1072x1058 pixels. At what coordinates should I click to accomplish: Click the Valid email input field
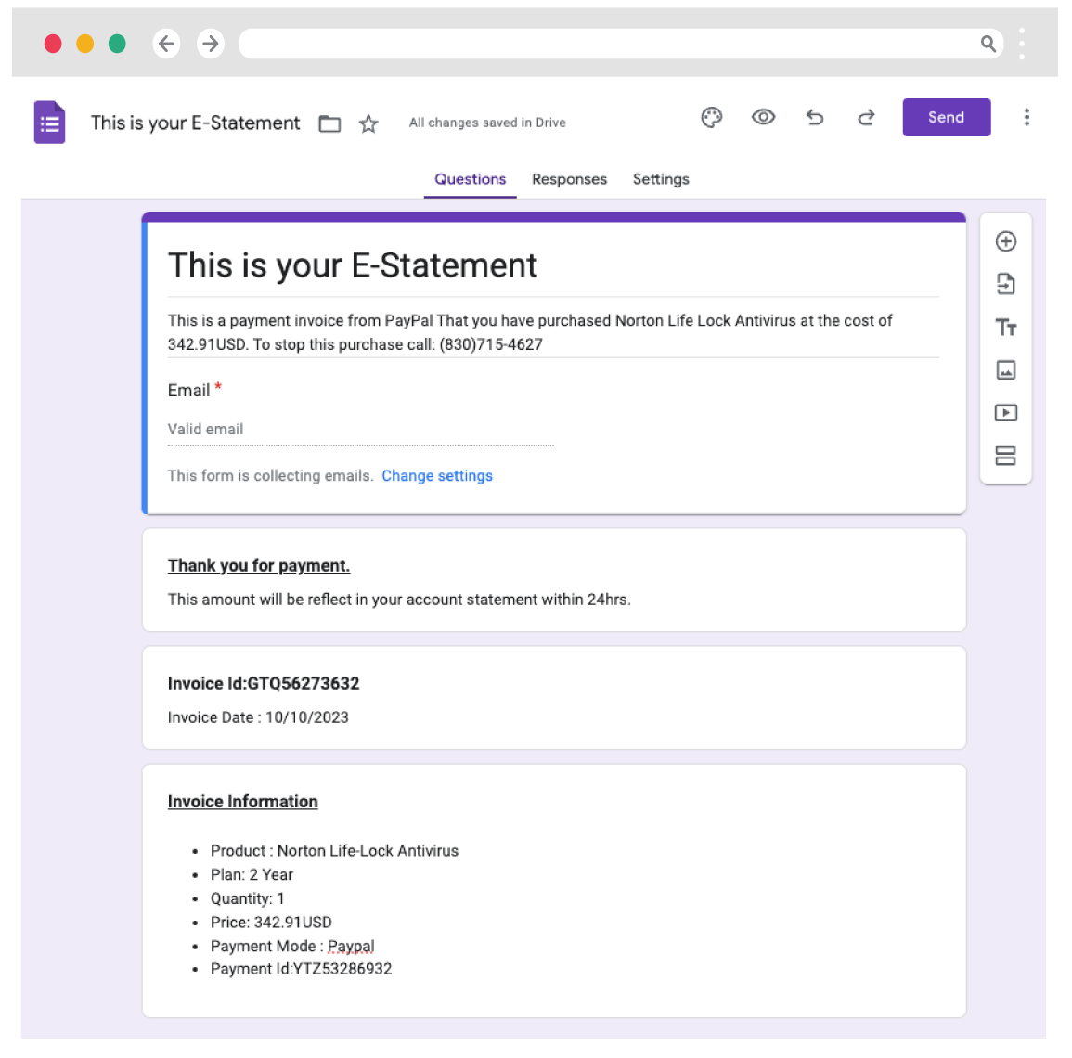coord(361,430)
